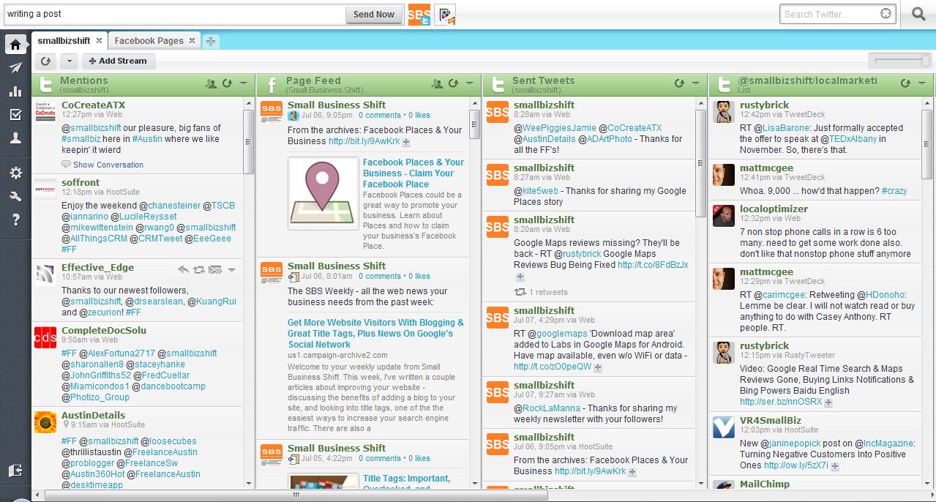936x502 pixels.
Task: Refresh the Page Feed stream
Action: point(453,84)
